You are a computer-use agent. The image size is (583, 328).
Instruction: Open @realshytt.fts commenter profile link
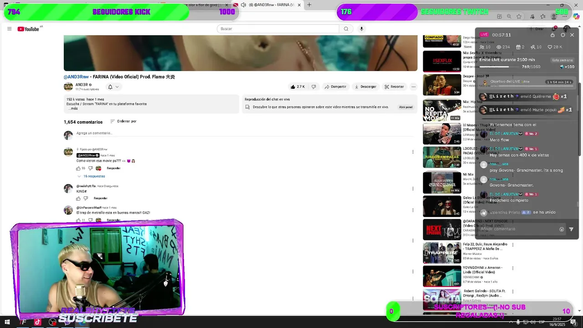click(86, 186)
